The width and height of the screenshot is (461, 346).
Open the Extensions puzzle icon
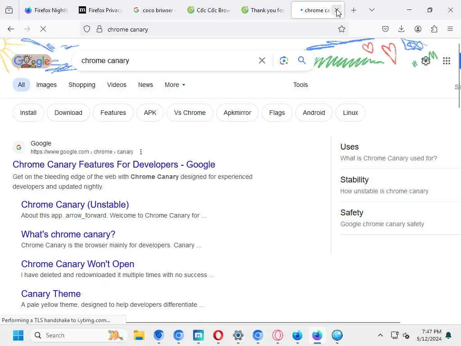point(434,29)
